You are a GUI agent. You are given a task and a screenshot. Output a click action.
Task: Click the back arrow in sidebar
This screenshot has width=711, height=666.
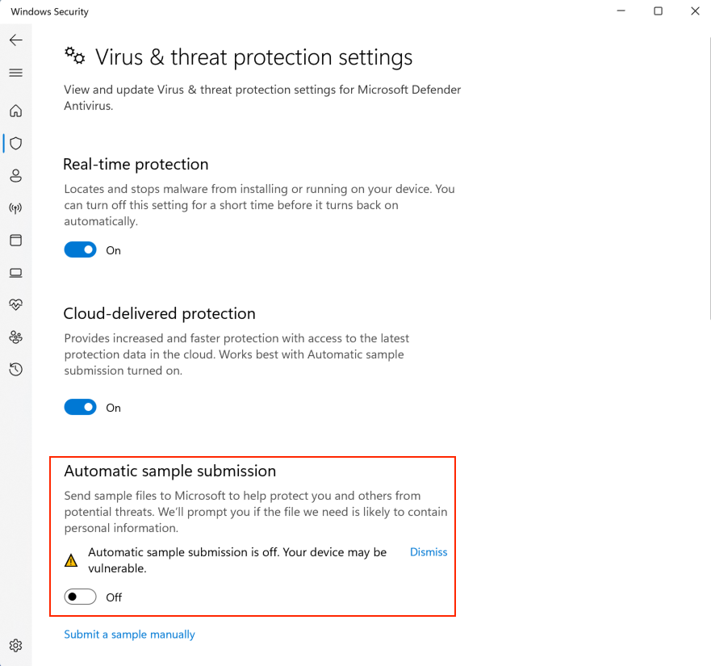(x=15, y=40)
